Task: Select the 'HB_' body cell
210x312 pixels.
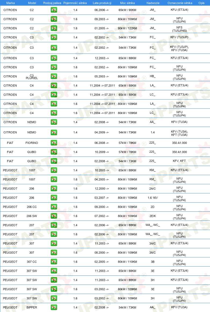Action: (x=153, y=76)
